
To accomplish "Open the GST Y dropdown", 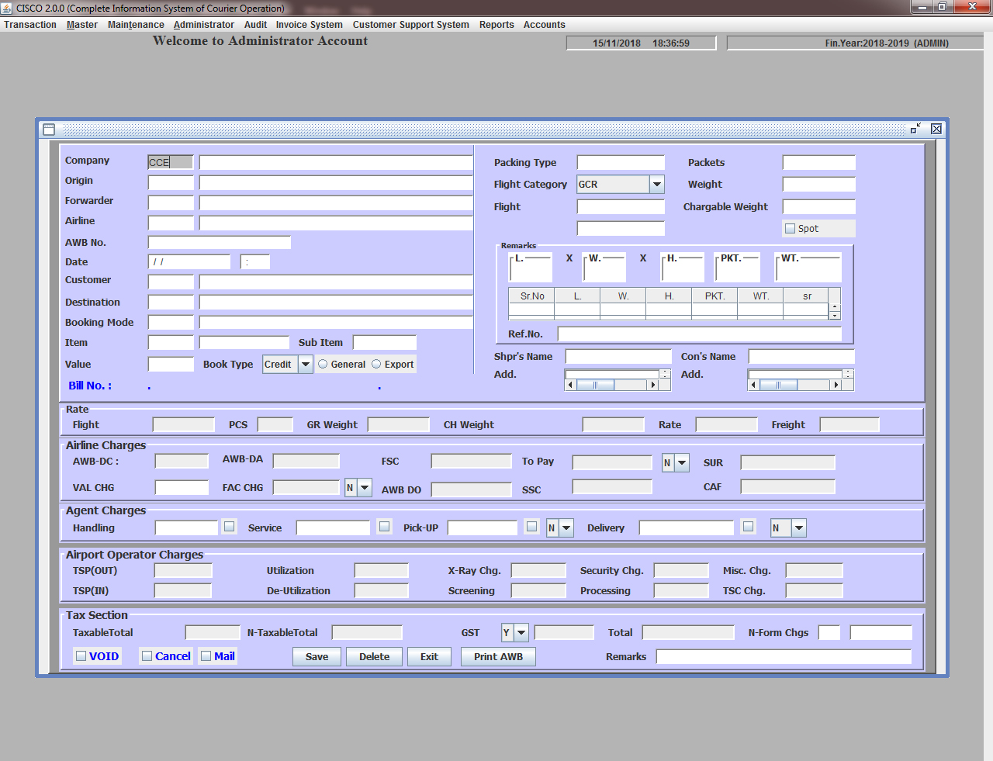I will click(x=521, y=632).
